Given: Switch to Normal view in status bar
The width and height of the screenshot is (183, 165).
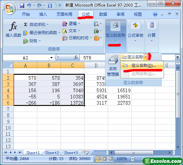Looking at the screenshot, I should (99, 159).
